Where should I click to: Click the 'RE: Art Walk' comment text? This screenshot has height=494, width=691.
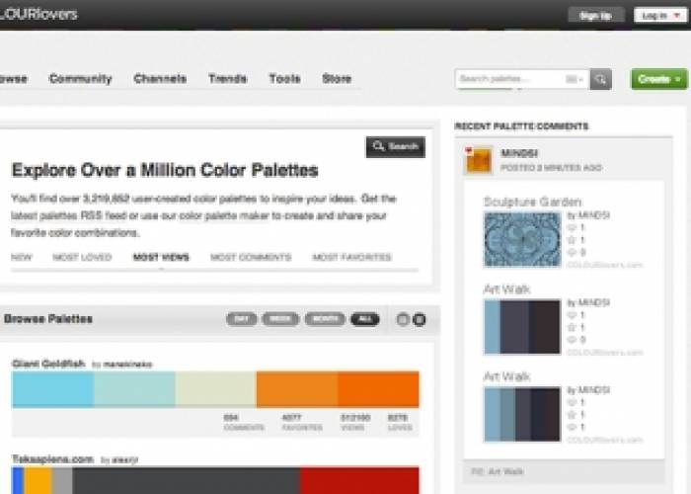(x=498, y=471)
